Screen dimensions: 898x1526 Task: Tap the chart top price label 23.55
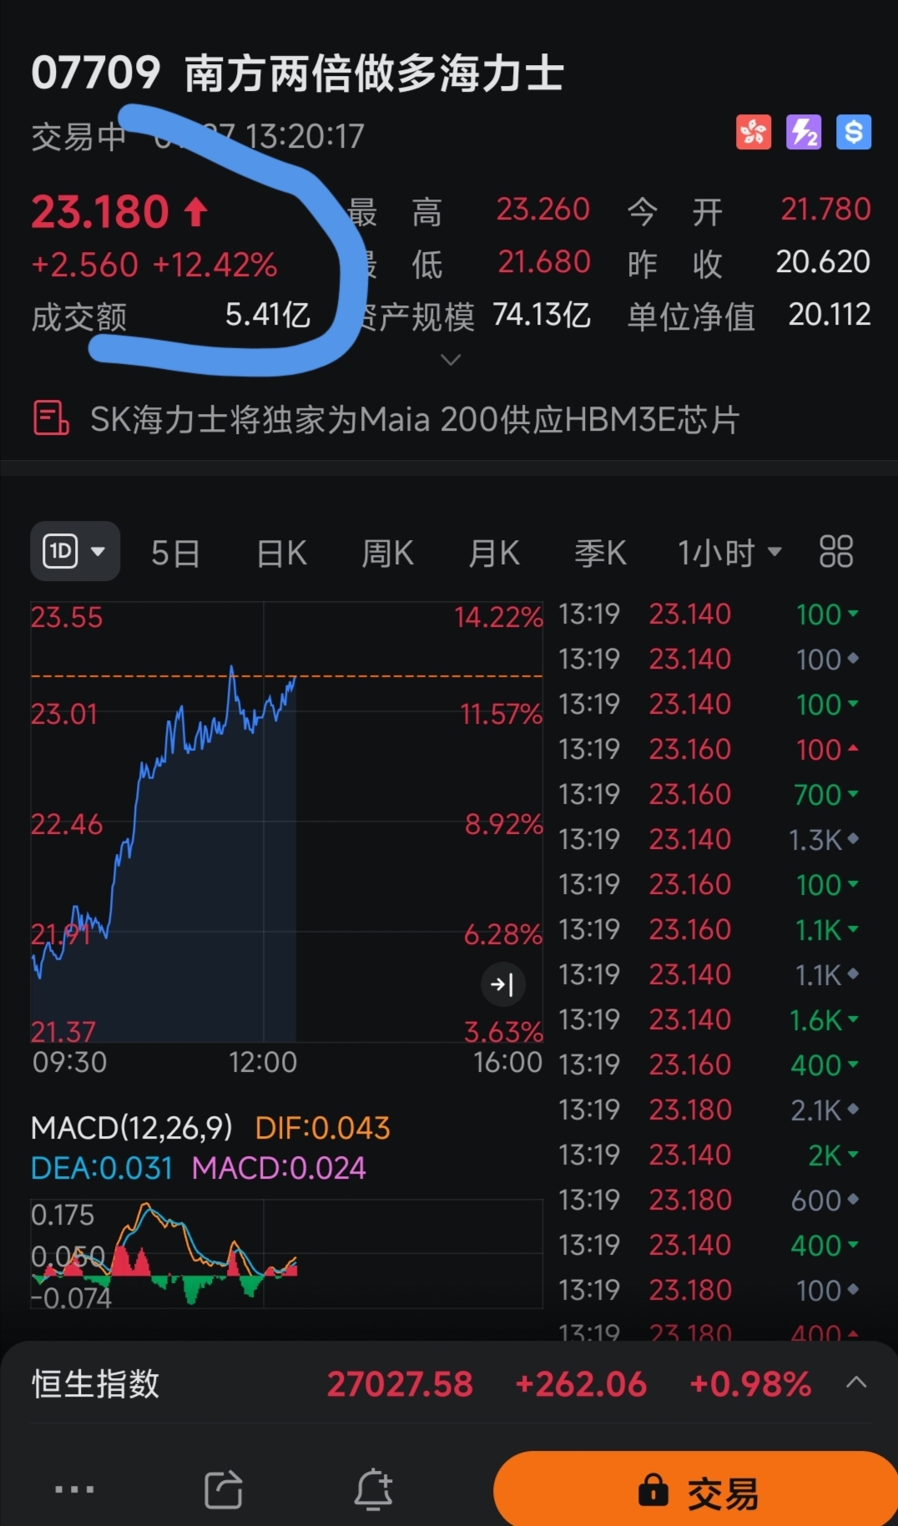tap(67, 617)
